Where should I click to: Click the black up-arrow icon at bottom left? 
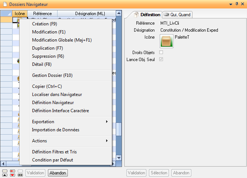[x=4, y=175]
